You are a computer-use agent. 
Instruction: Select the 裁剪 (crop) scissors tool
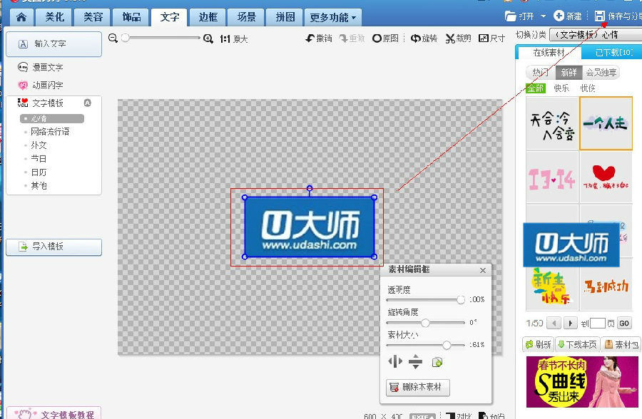click(451, 38)
